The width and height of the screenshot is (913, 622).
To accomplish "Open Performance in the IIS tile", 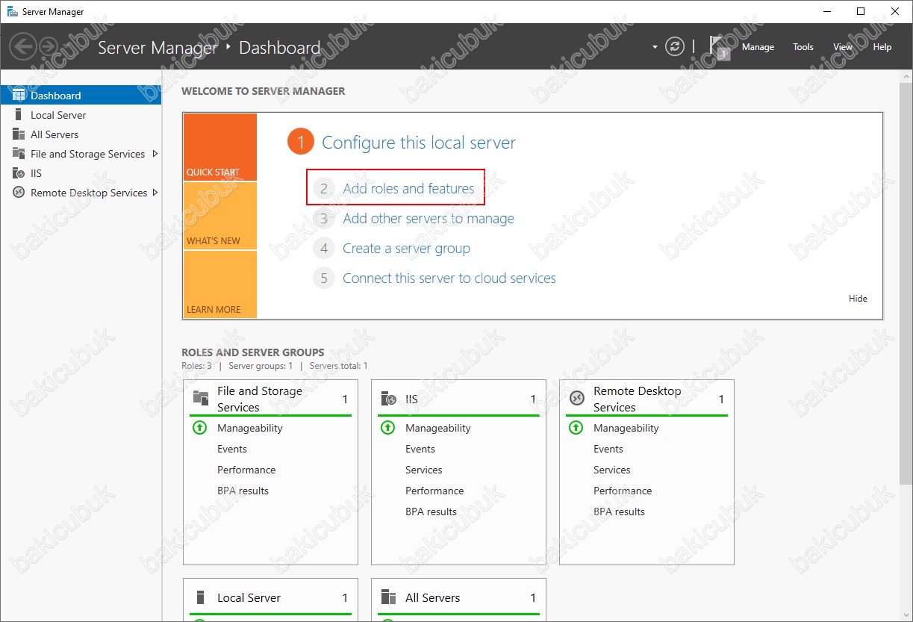I will [x=434, y=491].
